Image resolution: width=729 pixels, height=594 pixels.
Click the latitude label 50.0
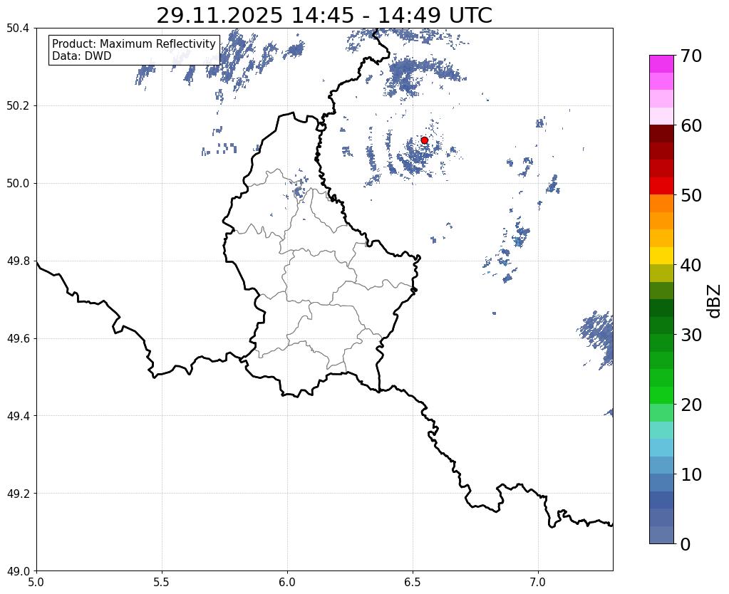click(x=18, y=184)
